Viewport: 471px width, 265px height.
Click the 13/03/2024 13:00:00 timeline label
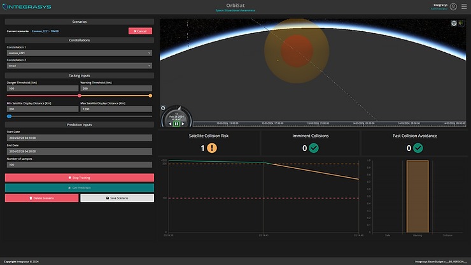(227, 124)
